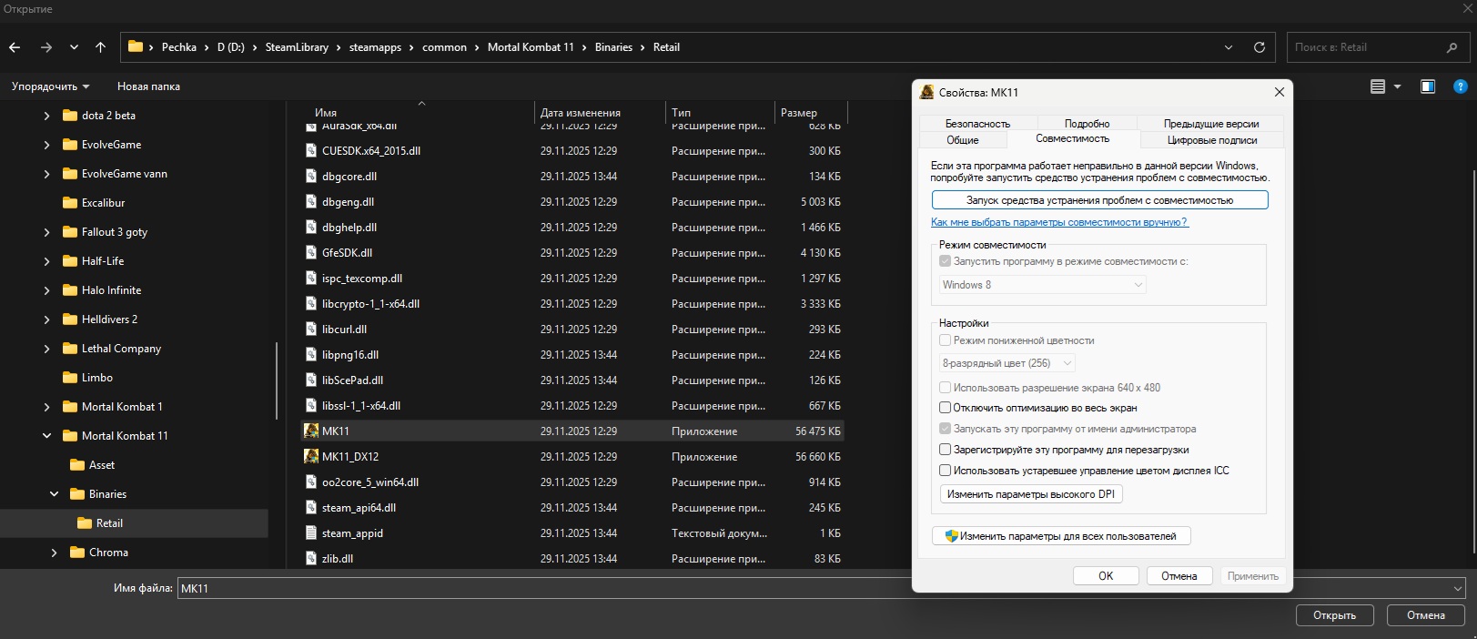Toggle run as administrator checkbox
Viewport: 1477px width, 639px height.
[945, 429]
